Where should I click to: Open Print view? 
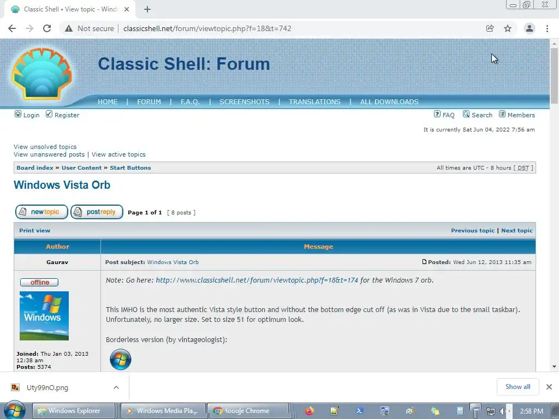click(x=34, y=231)
